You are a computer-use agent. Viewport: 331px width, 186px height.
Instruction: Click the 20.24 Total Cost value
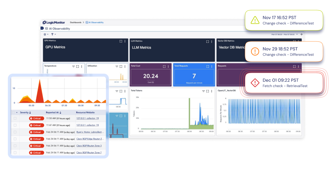coord(151,76)
